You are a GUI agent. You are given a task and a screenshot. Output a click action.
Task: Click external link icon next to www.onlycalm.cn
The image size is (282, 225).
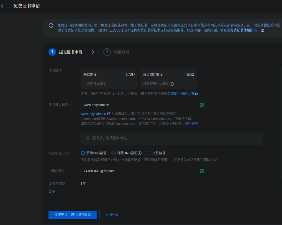(109, 114)
